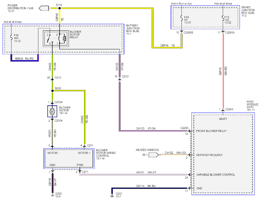
Task: Click the "DEFROST REQUEST" pin label
Action: coord(209,155)
